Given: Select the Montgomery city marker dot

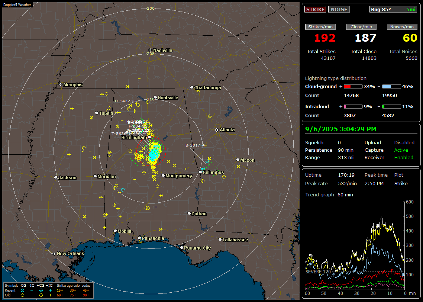Looking at the screenshot, I should [x=163, y=176].
